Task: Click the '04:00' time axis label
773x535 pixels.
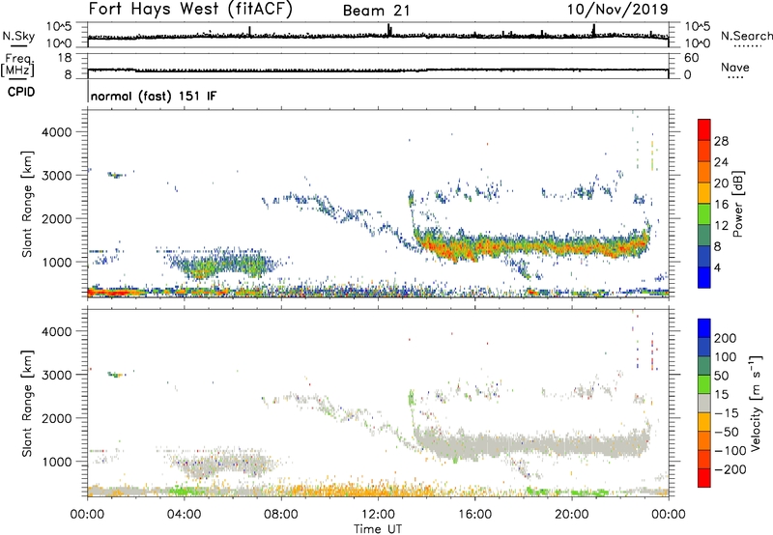Action: point(185,515)
